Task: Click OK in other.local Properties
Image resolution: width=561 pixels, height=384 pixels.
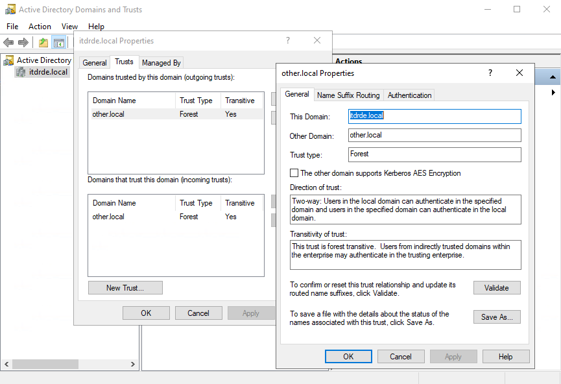Action: coord(348,357)
